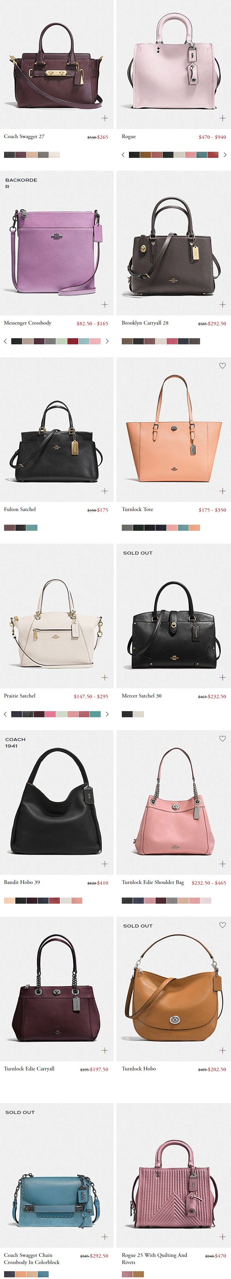Open quick view plus on Prairie Satchel
The width and height of the screenshot is (231, 1279).
pos(105,677)
